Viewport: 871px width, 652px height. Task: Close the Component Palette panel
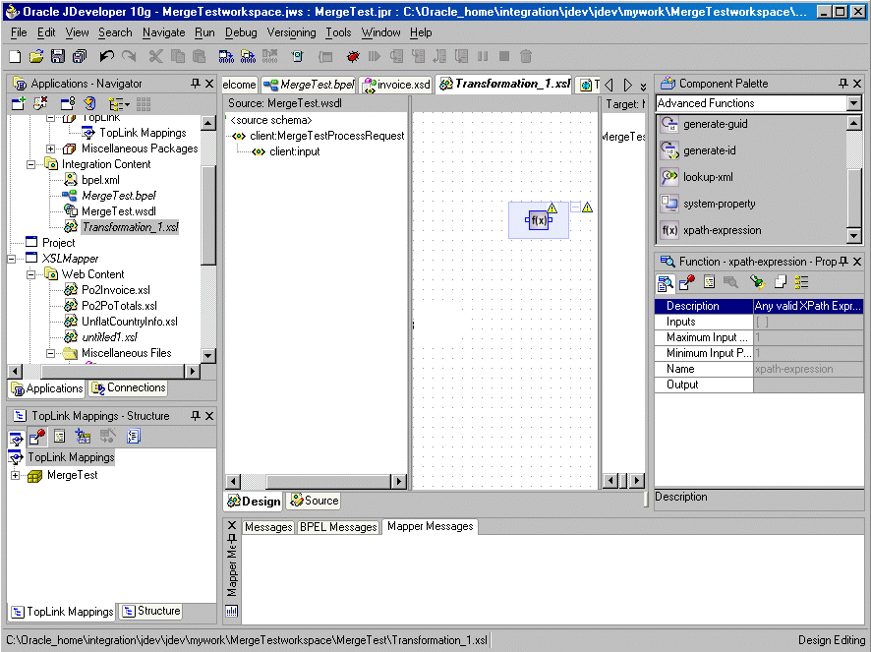point(857,84)
